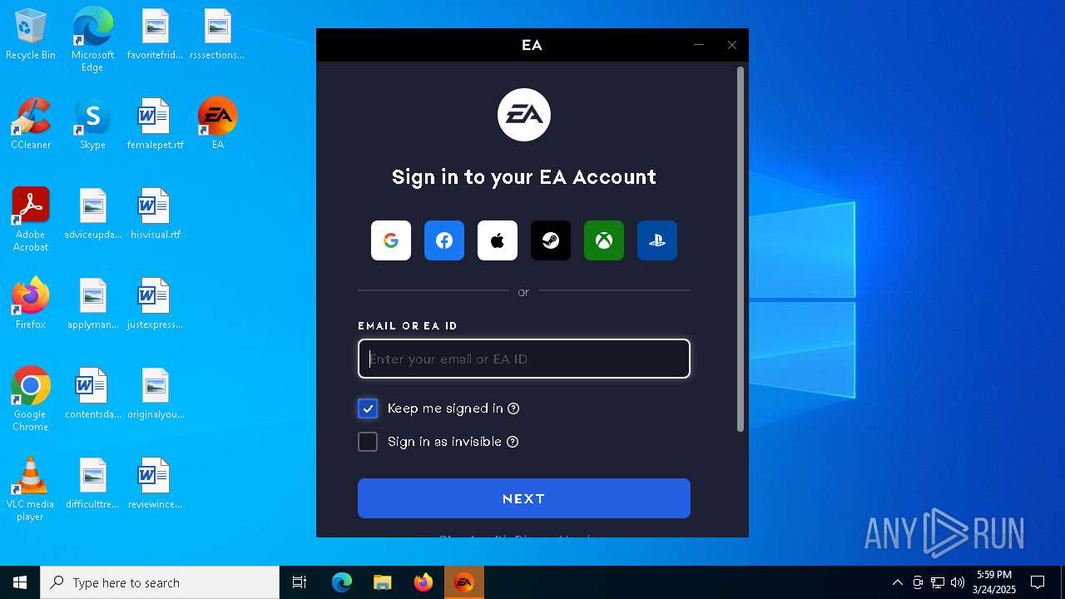Open Firefox from the taskbar
Image resolution: width=1065 pixels, height=599 pixels.
424,582
